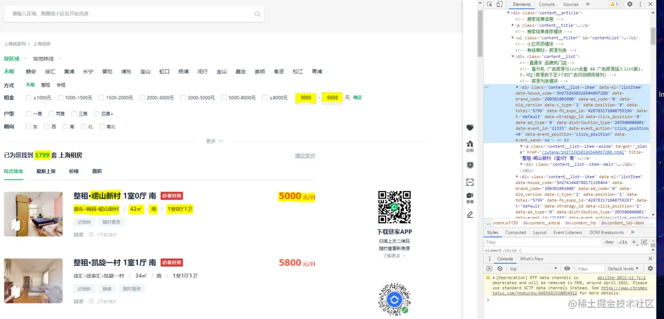Screen dimensions: 664x319
Task: Expand the deprecation warning message arrow
Action: (x=494, y=278)
